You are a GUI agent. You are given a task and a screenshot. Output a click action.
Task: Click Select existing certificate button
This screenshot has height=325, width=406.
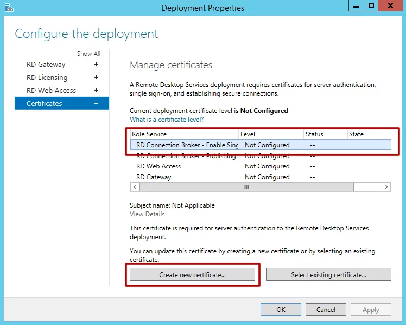[x=328, y=274]
